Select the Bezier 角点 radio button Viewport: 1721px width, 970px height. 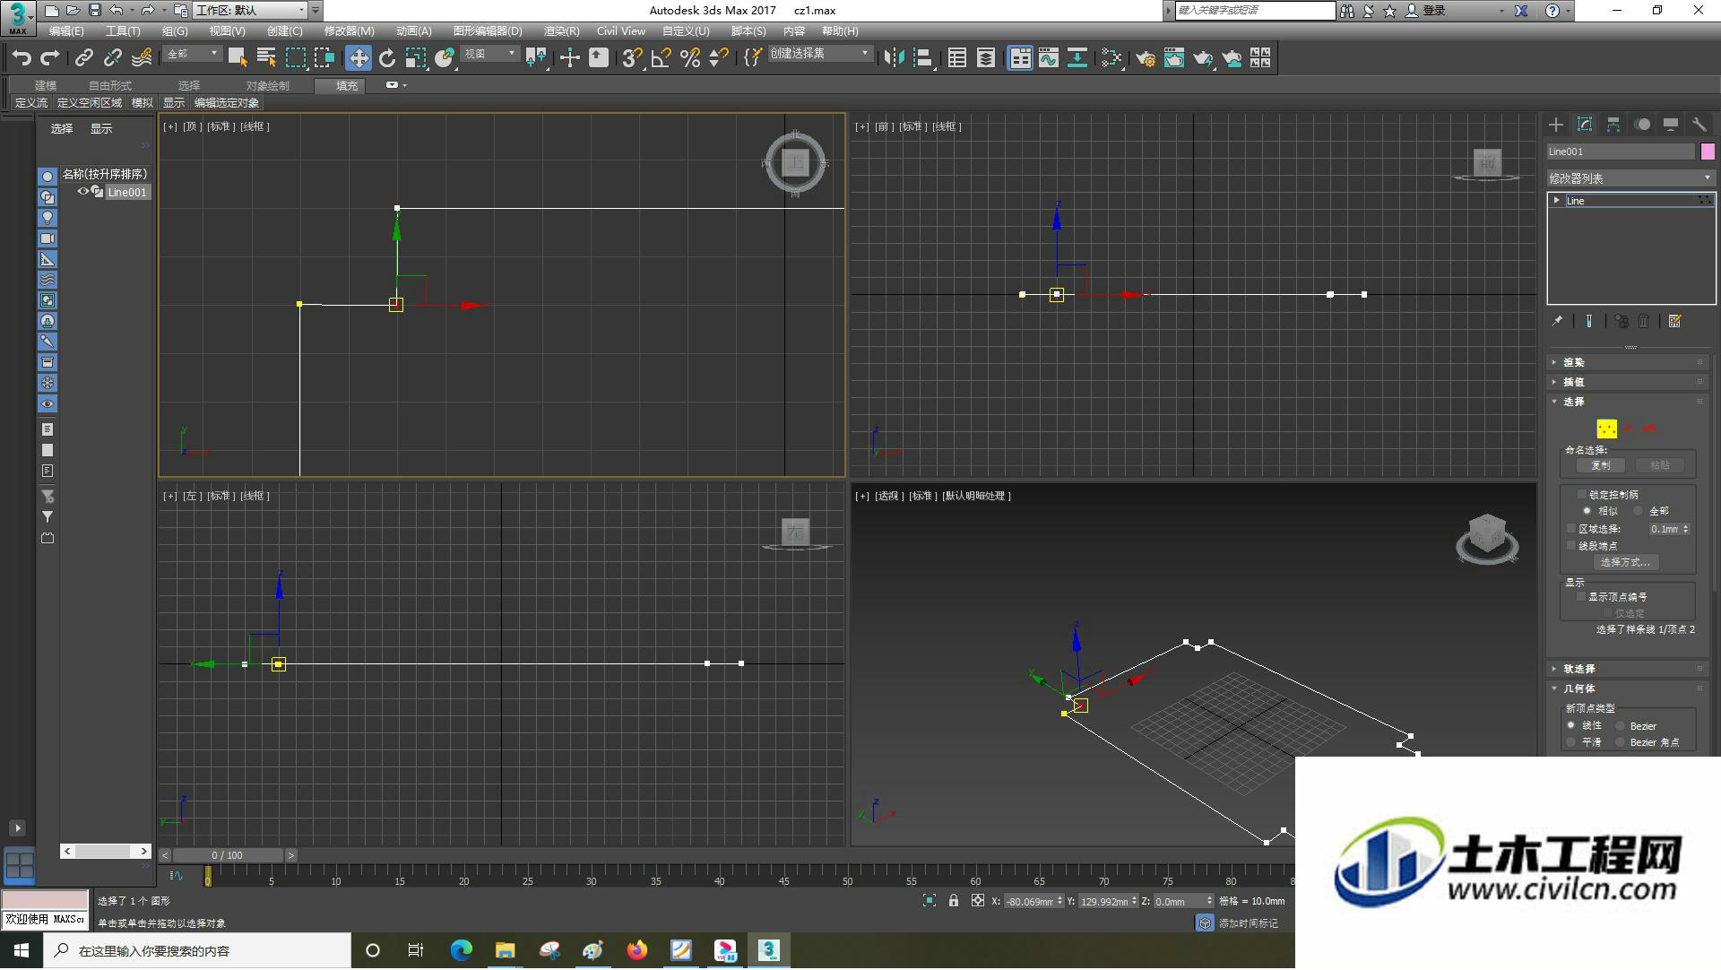tap(1621, 742)
